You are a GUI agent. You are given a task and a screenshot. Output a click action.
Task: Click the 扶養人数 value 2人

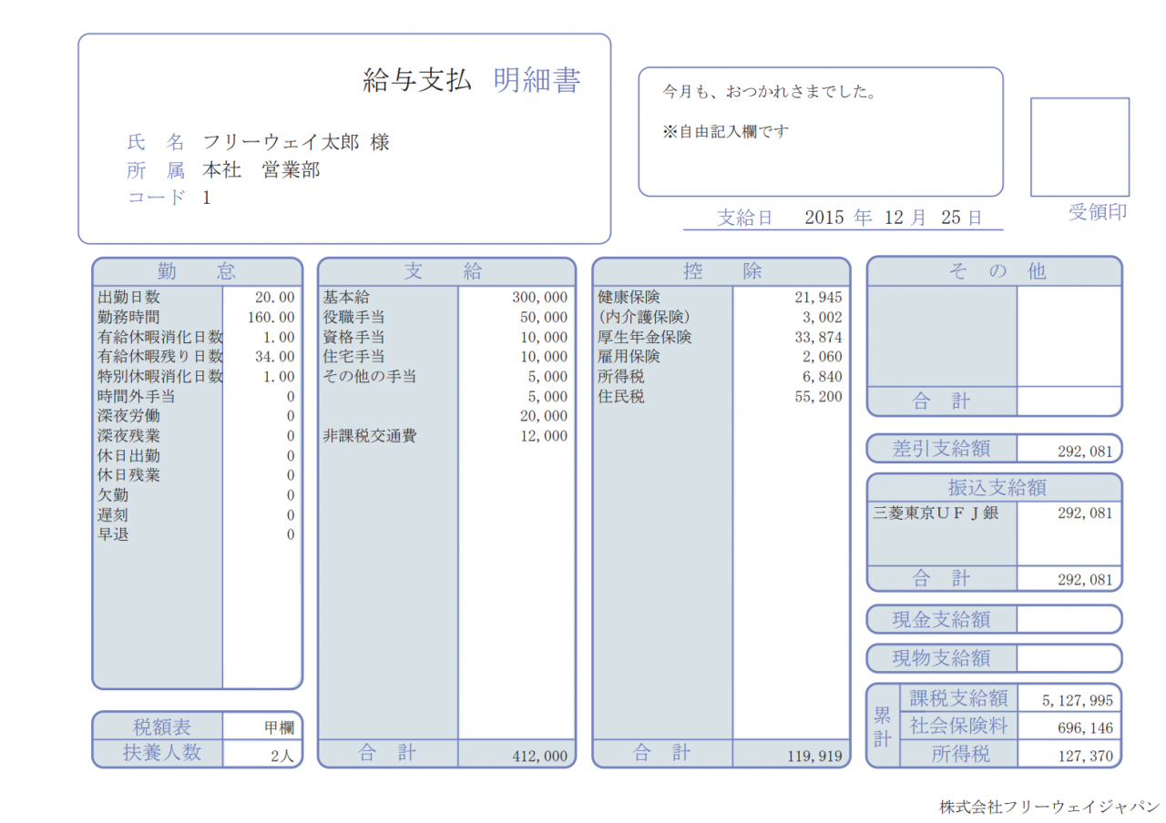point(282,756)
